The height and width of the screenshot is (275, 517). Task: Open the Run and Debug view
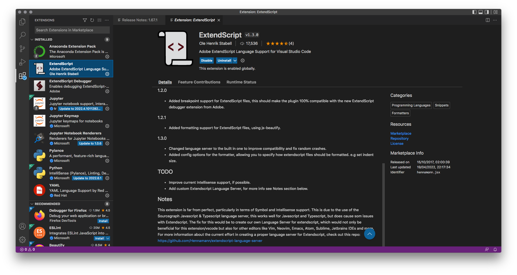click(x=22, y=62)
